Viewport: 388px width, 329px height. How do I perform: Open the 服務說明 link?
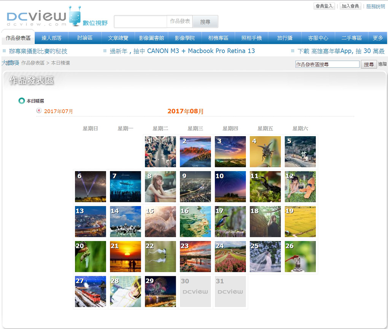[375, 6]
